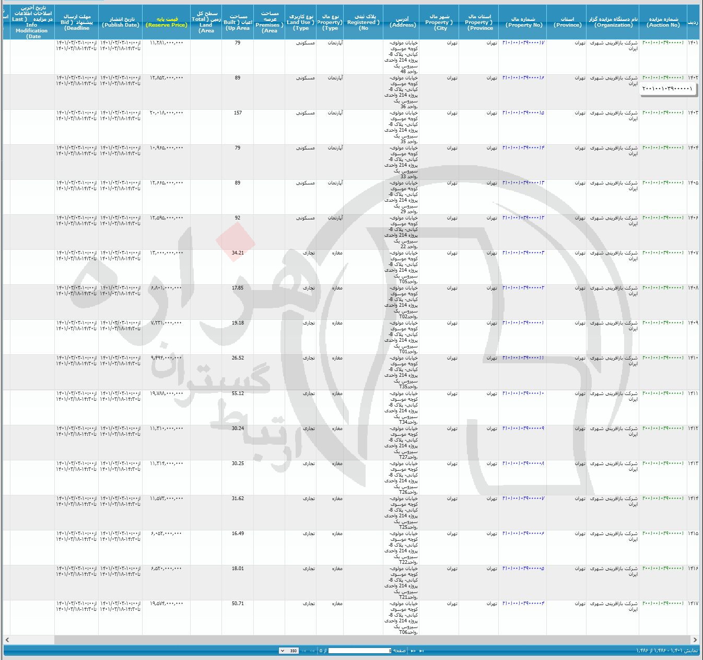Focus the page number input field
This screenshot has width=703, height=660.
[360, 651]
